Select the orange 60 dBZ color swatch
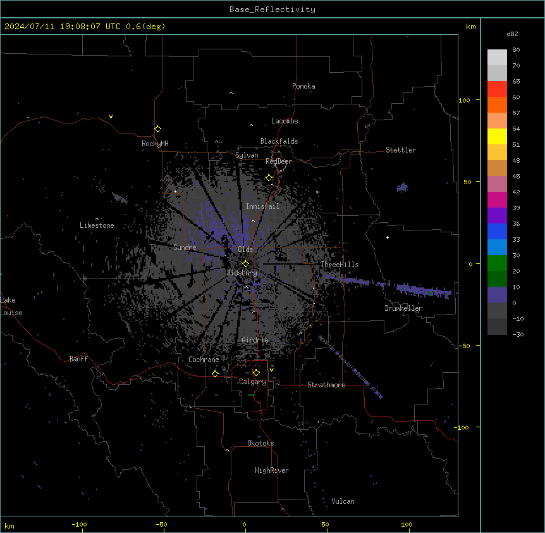The height and width of the screenshot is (533, 545). click(497, 104)
